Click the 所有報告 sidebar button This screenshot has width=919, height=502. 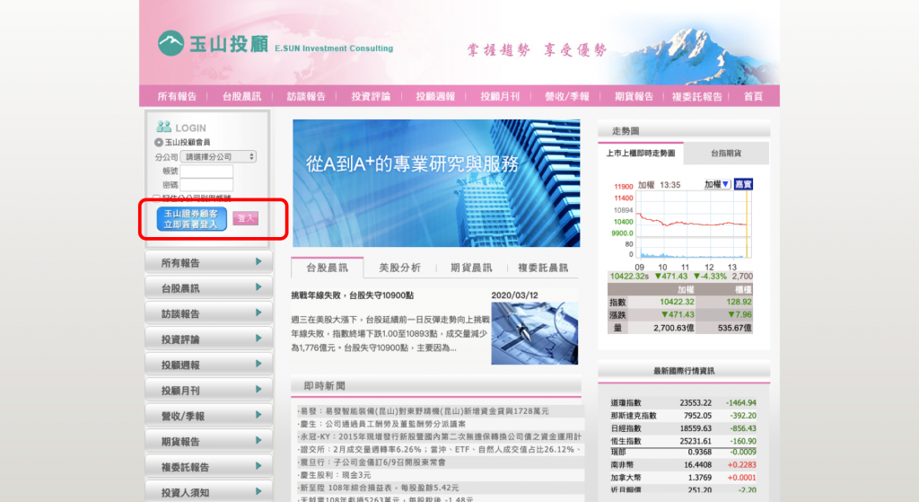(x=208, y=262)
